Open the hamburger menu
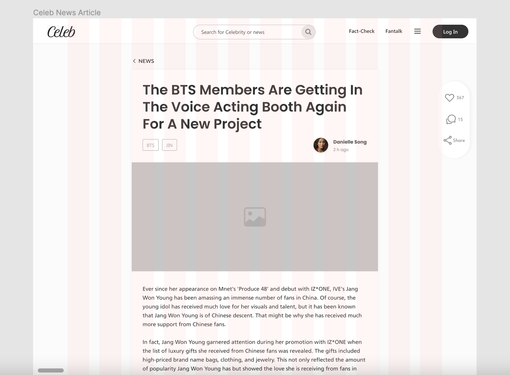This screenshot has width=510, height=375. click(x=417, y=31)
